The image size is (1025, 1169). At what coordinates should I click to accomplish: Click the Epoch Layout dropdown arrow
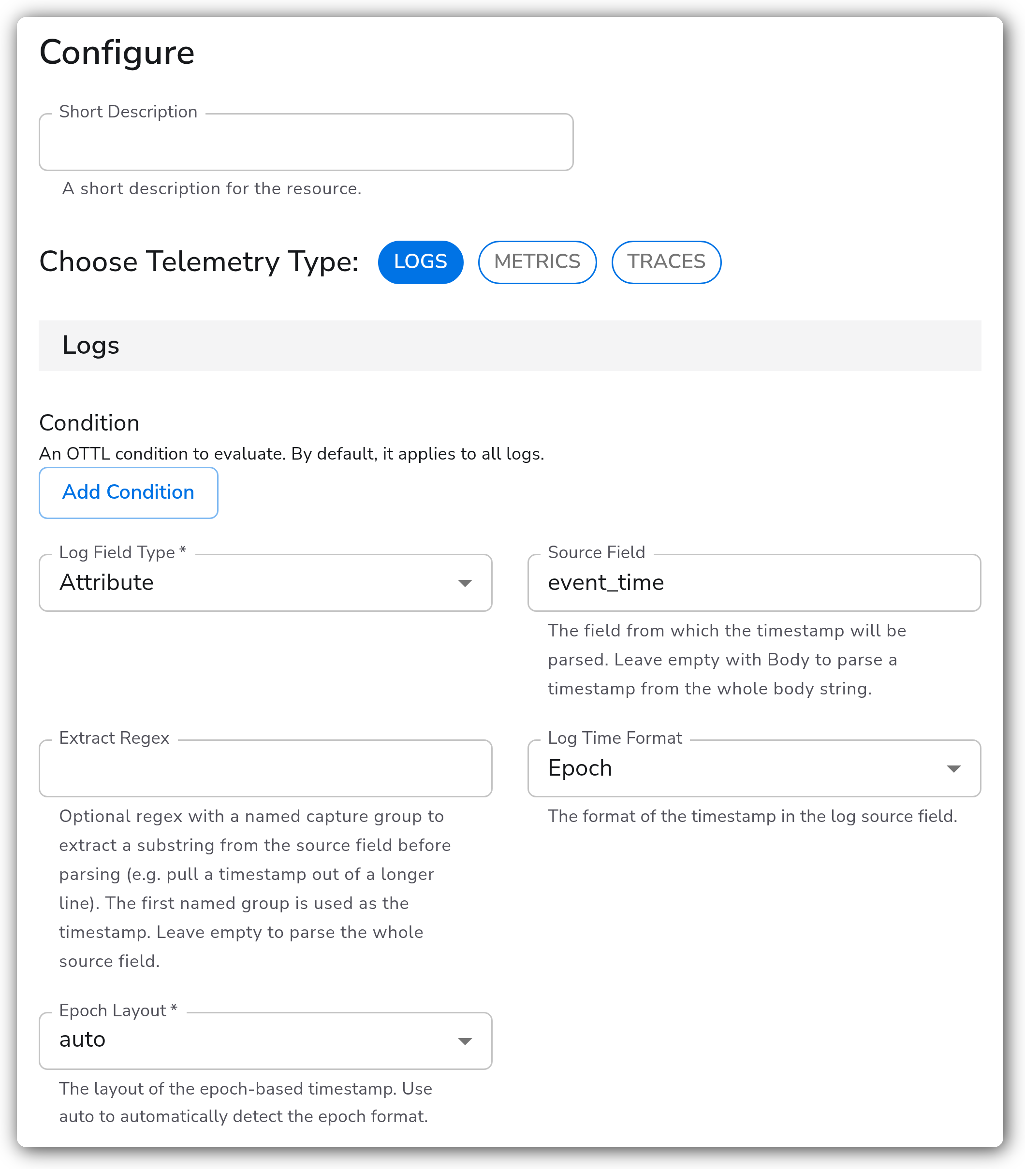point(465,1041)
